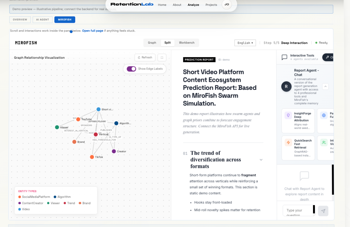The image size is (350, 227).
Task: Click the Video legend entry
Action: [x=24, y=209]
